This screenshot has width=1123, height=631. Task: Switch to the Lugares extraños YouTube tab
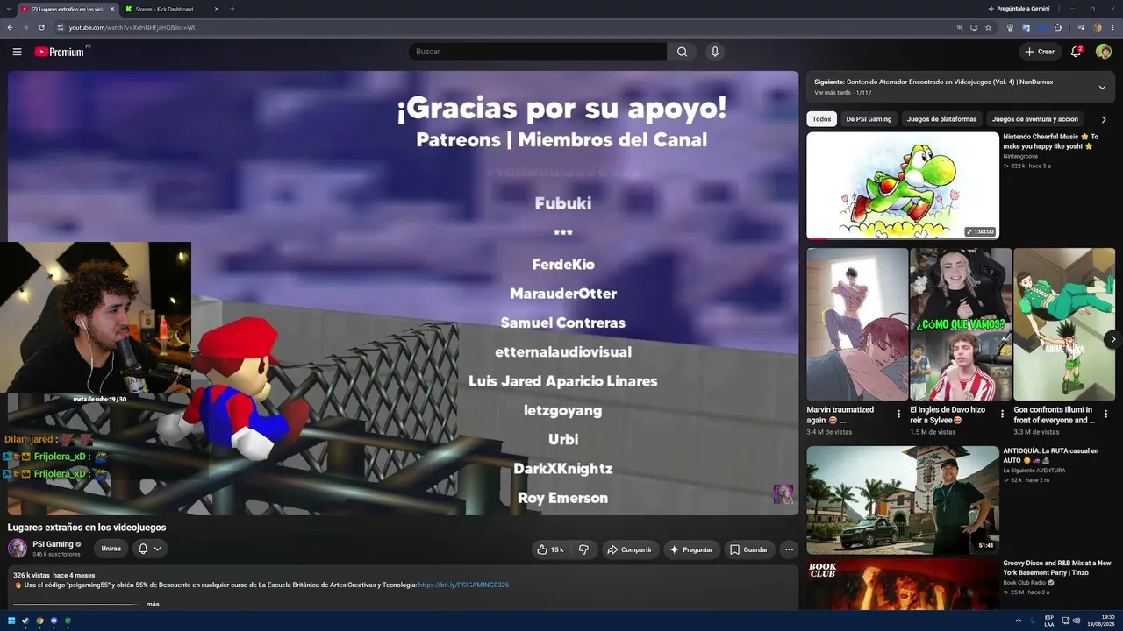(x=68, y=9)
